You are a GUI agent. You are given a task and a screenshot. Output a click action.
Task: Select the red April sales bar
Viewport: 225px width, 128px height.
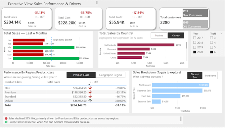(x=28, y=51)
